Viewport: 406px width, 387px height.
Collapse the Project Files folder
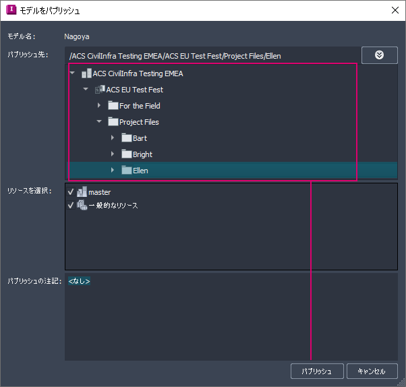coord(99,121)
